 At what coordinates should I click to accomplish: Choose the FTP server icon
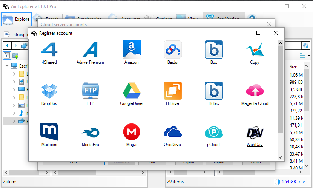point(90,91)
